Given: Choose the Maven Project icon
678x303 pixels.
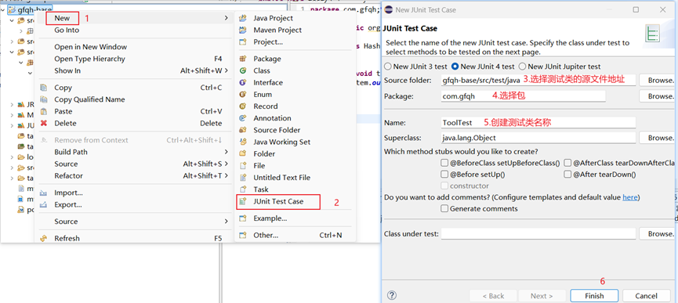Looking at the screenshot, I should [x=243, y=30].
